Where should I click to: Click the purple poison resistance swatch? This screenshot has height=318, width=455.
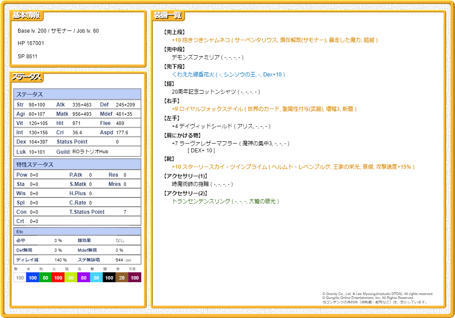coord(83,278)
